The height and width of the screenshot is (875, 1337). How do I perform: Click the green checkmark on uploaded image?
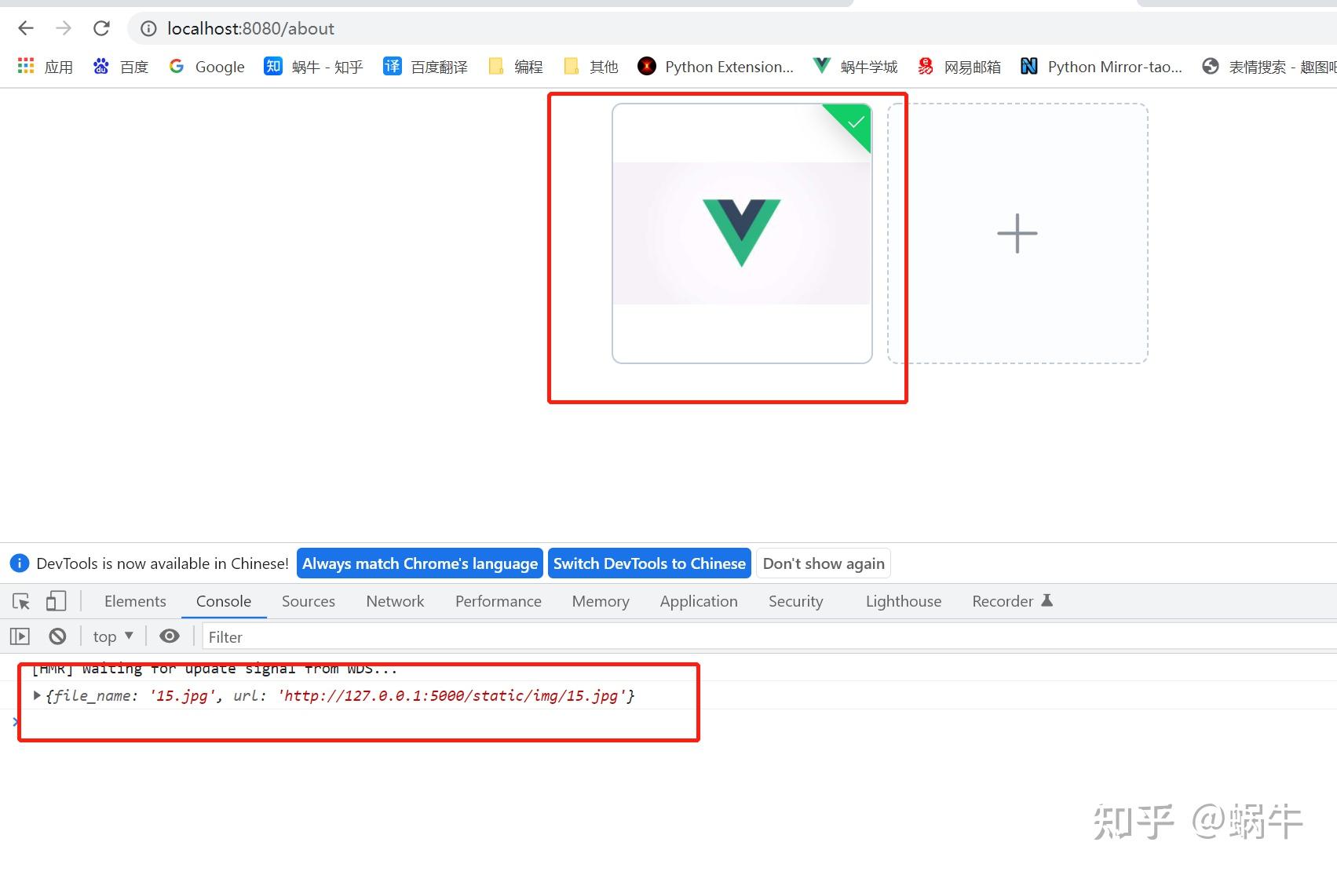tap(855, 123)
